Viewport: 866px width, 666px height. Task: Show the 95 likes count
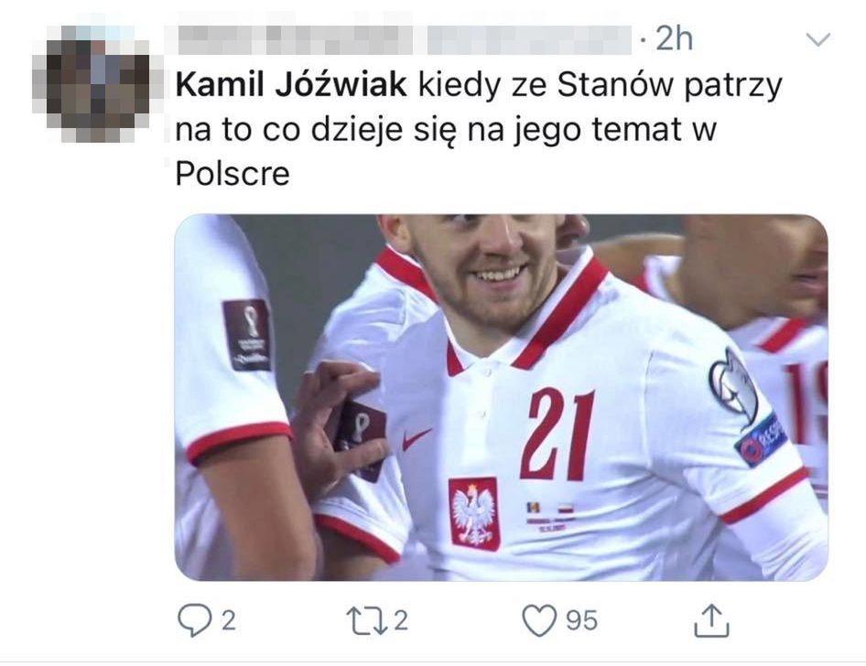click(x=581, y=621)
